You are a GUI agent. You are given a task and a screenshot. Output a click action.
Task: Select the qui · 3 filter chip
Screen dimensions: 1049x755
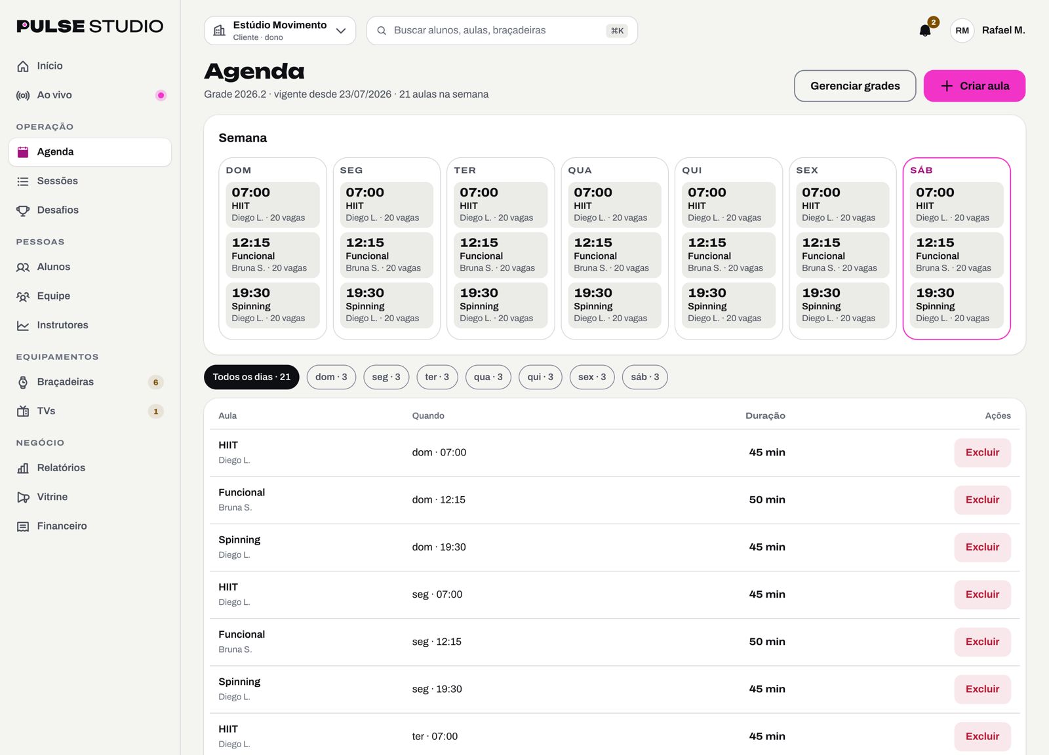pyautogui.click(x=540, y=377)
